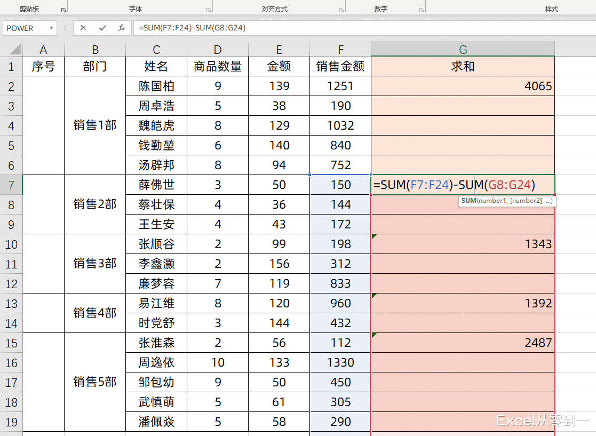Click inside the formula bar
Screen dimensions: 596x436
240,28
